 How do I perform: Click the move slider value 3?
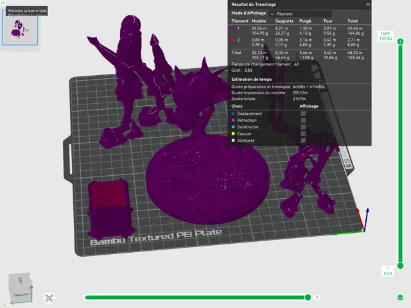click(317, 297)
